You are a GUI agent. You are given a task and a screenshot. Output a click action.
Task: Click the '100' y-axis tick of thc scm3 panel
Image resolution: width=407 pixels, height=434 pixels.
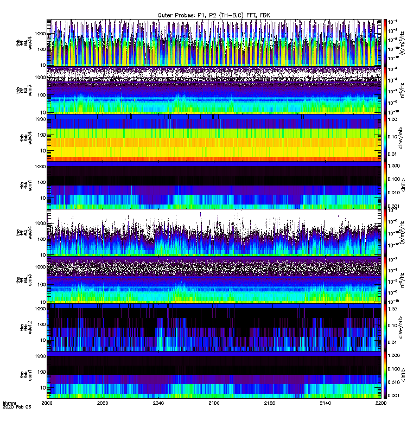(x=42, y=285)
